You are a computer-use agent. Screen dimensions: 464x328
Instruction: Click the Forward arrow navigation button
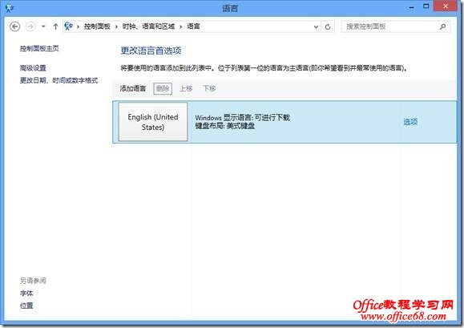point(30,26)
